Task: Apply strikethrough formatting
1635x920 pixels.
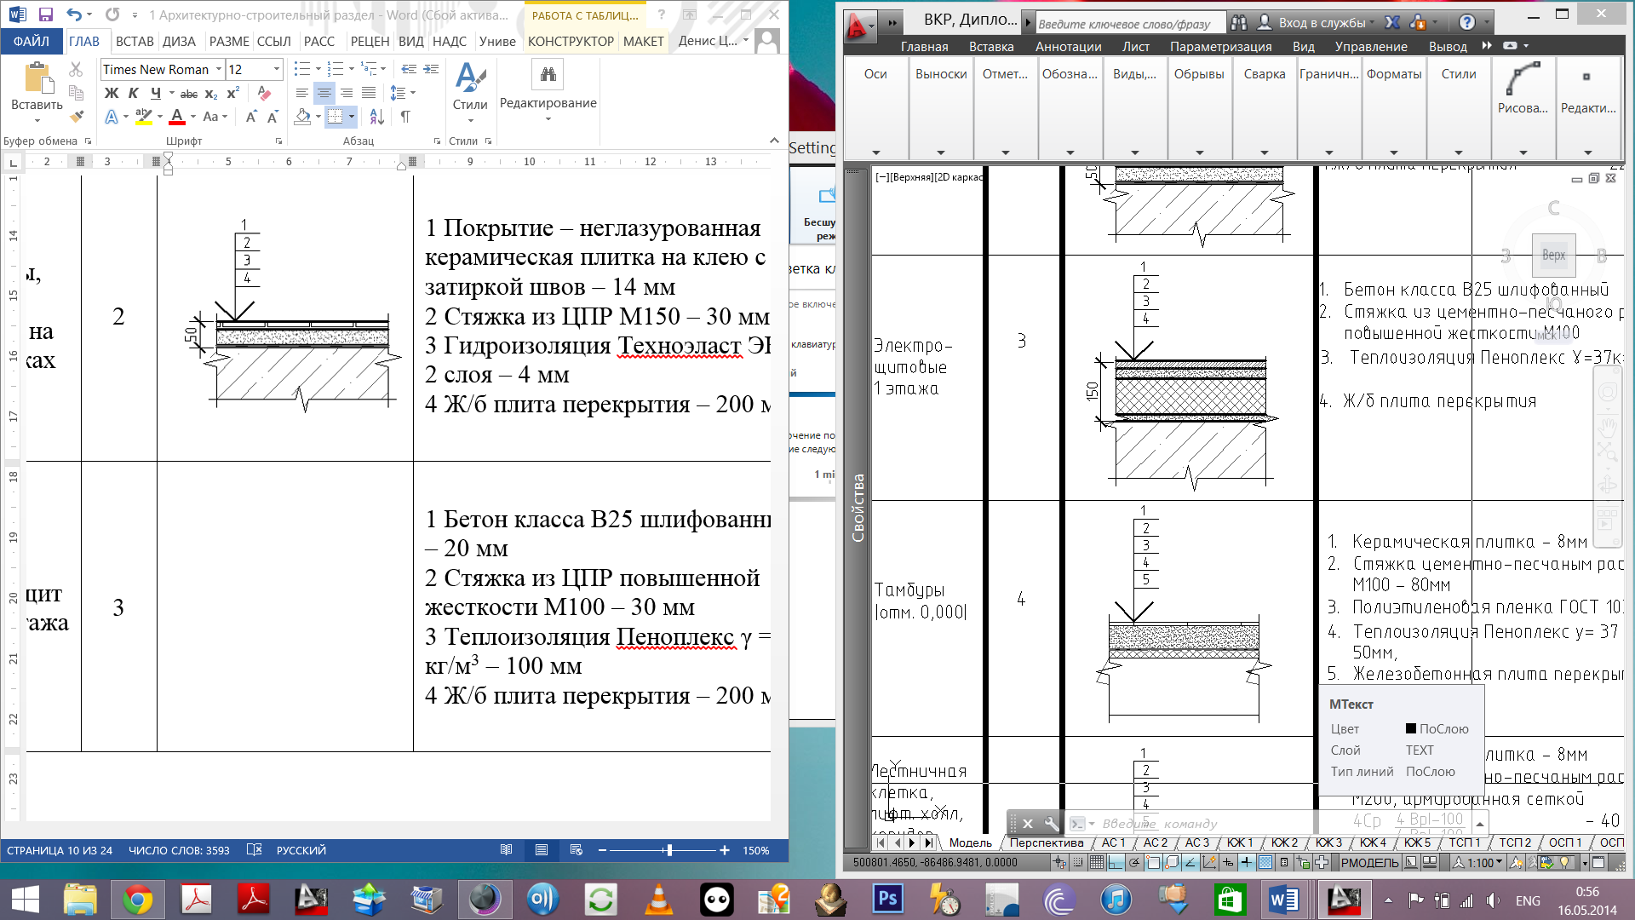Action: tap(189, 94)
